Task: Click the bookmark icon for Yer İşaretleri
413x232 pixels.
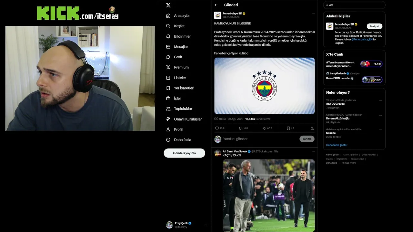Action: (x=168, y=88)
